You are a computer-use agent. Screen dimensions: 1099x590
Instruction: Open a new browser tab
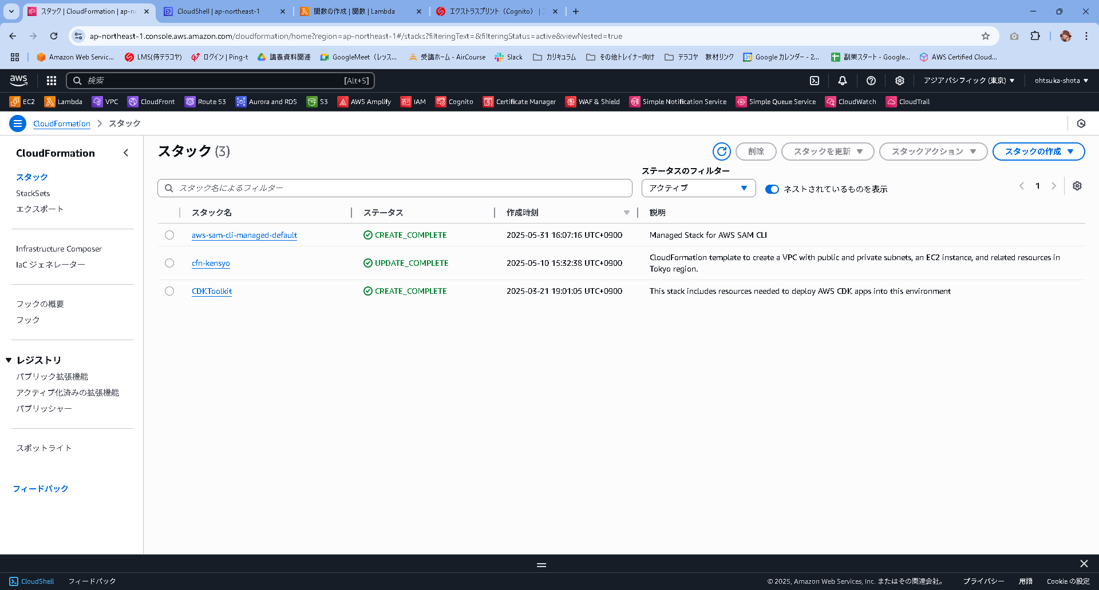pyautogui.click(x=576, y=11)
